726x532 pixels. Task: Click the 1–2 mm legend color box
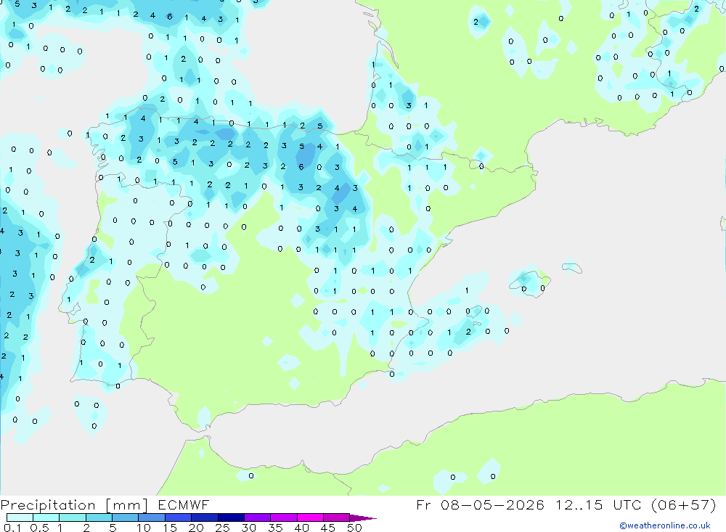[x=72, y=517]
